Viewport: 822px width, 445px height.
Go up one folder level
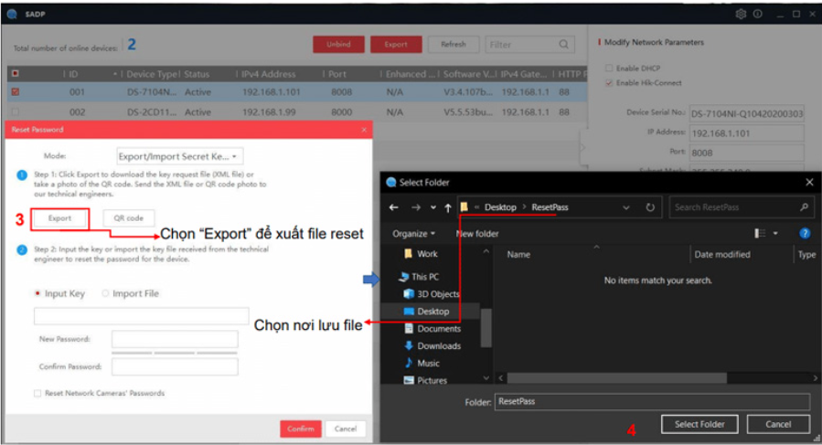pos(448,207)
